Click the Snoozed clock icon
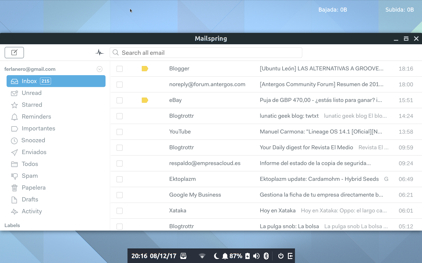This screenshot has height=263, width=422. pyautogui.click(x=14, y=141)
